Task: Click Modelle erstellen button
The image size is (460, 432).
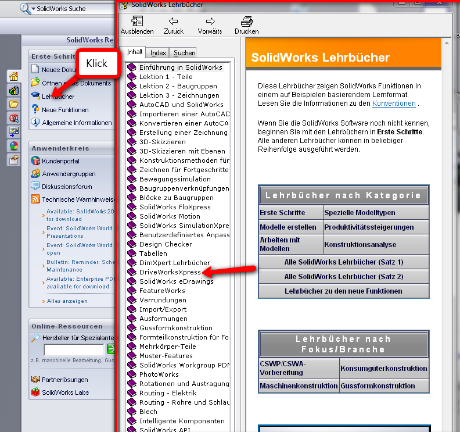Action: point(291,227)
